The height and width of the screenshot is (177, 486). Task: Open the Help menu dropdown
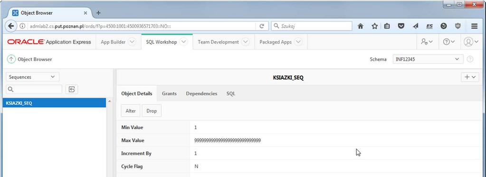pos(449,42)
